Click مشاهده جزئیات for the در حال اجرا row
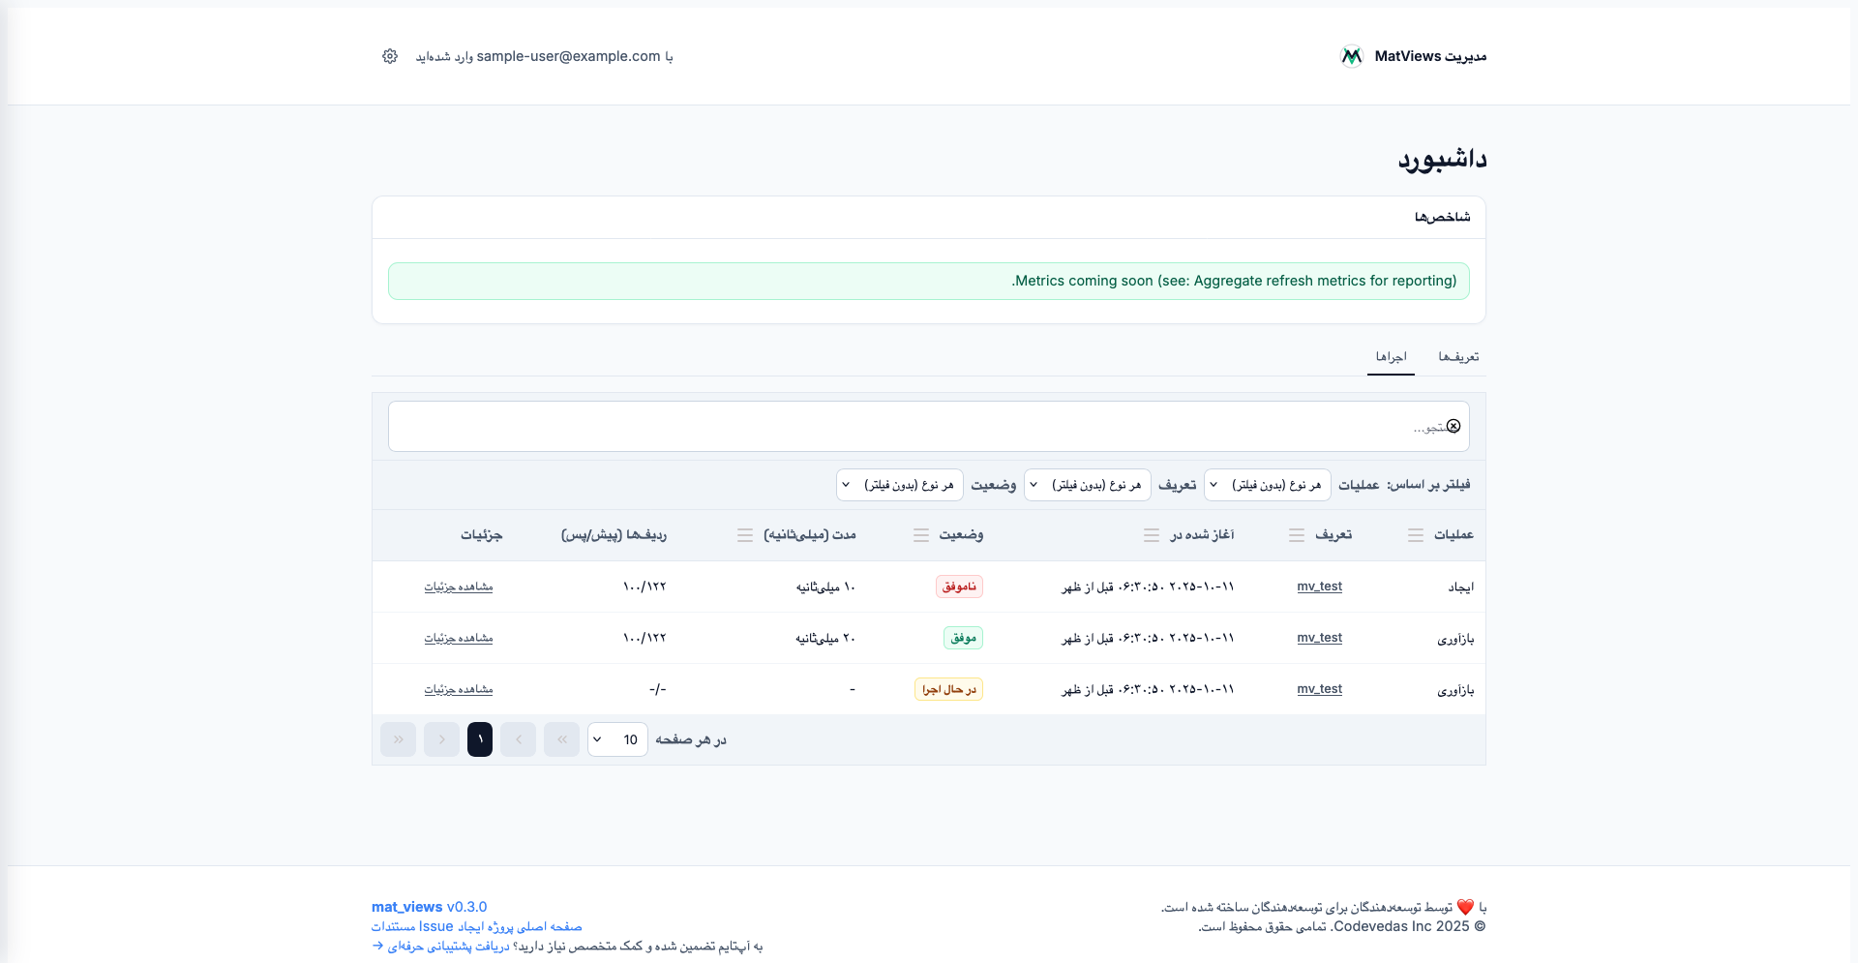This screenshot has width=1858, height=963. [x=459, y=689]
